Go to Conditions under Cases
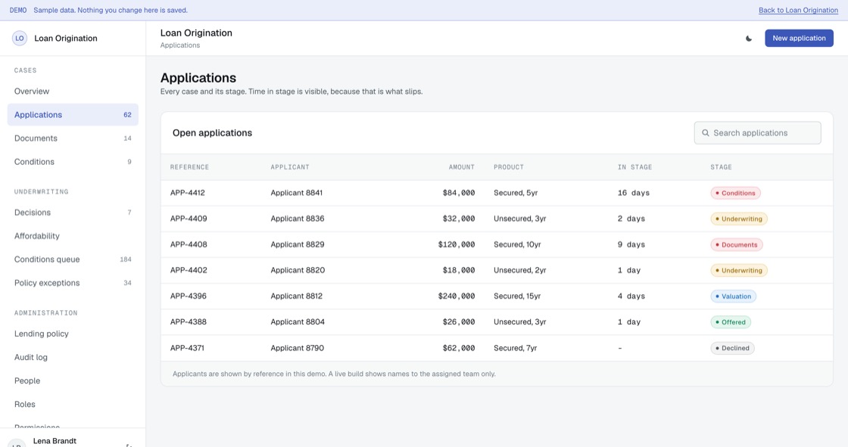The width and height of the screenshot is (848, 447). tap(73, 162)
